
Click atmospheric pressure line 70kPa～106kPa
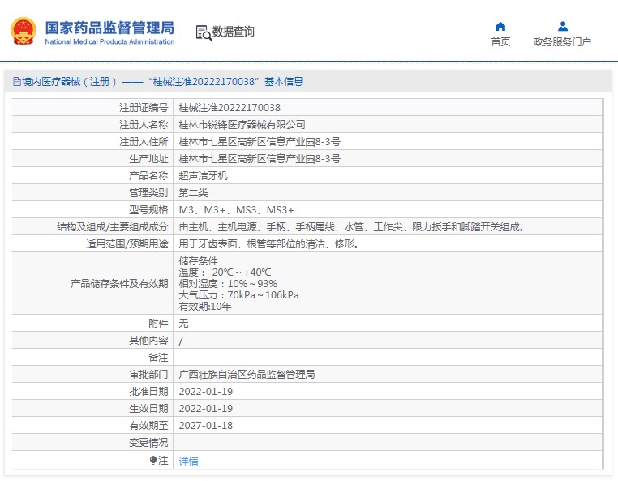click(238, 295)
